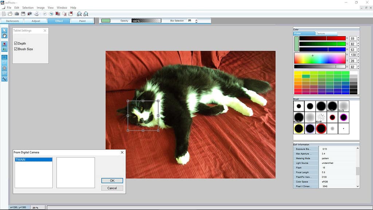Switch to the Darkroom tab
The width and height of the screenshot is (373, 210).
(12, 21)
